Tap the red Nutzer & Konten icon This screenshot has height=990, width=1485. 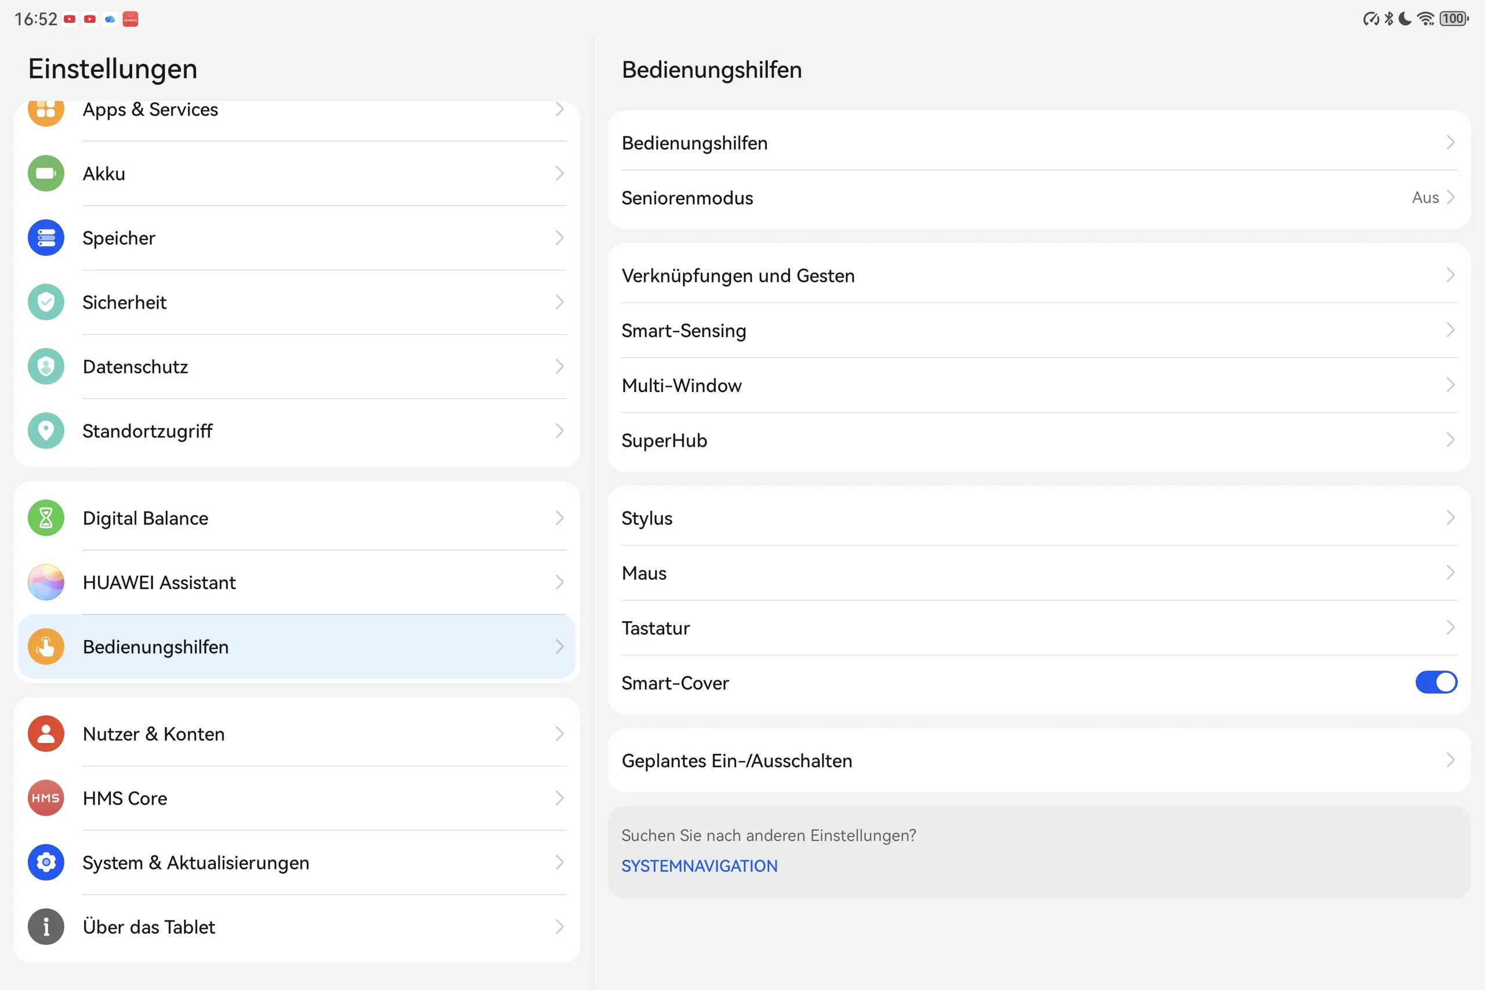pyautogui.click(x=46, y=734)
